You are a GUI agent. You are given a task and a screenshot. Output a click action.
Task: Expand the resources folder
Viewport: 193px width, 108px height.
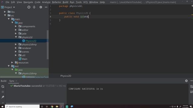point(12,62)
